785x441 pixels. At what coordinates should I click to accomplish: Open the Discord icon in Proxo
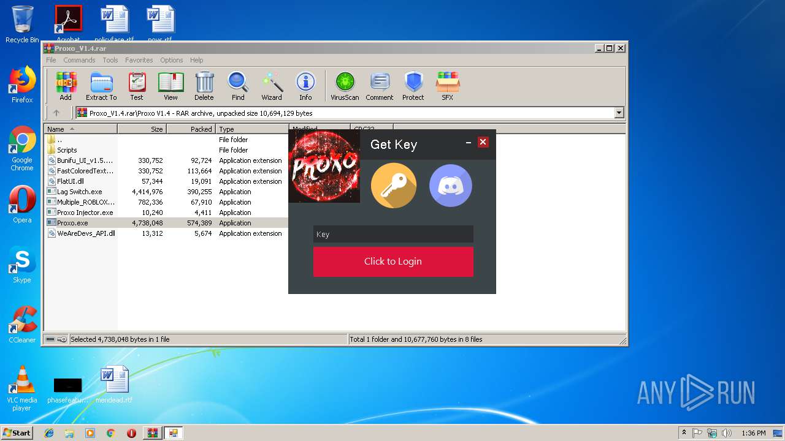pos(451,186)
